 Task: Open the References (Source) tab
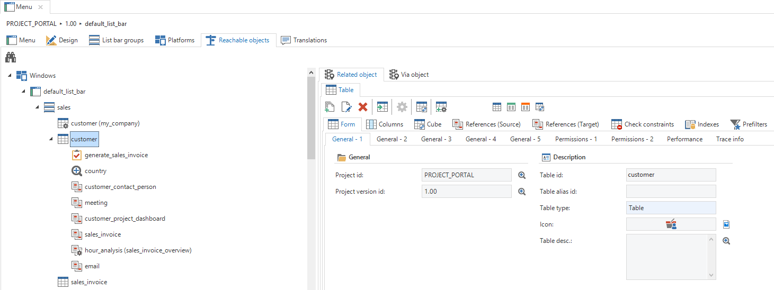point(487,124)
